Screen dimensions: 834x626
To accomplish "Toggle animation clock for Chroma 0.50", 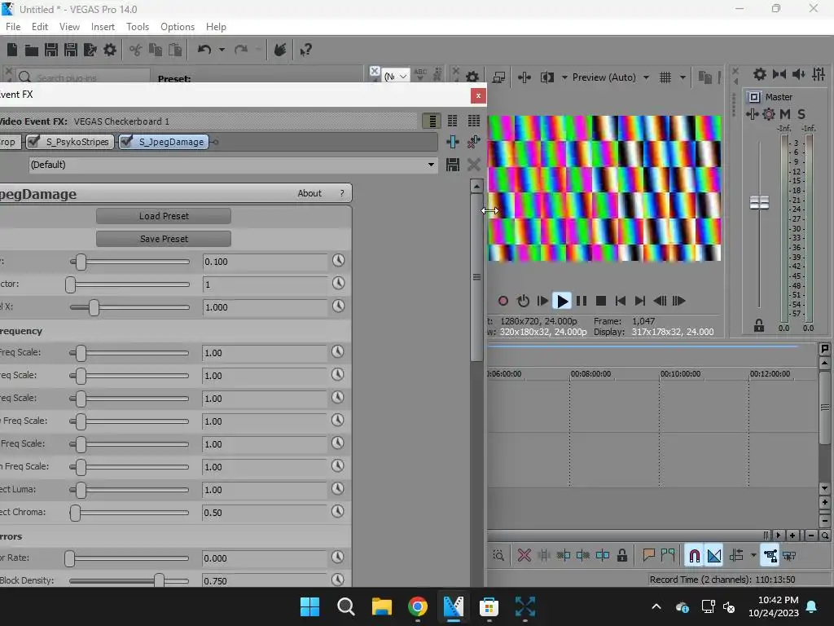I will (338, 512).
